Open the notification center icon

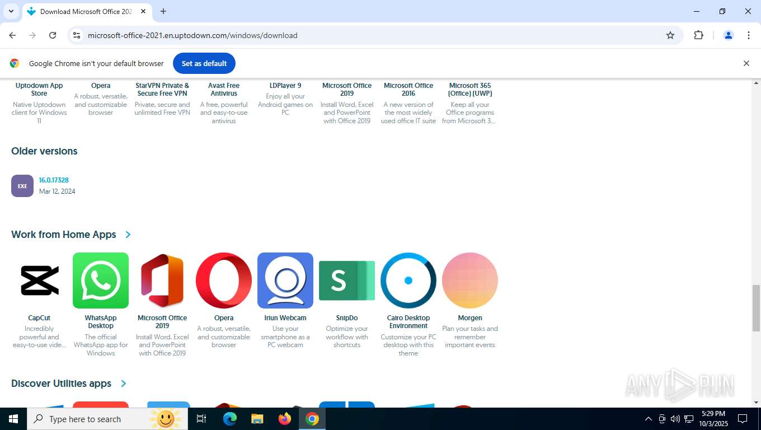pyautogui.click(x=743, y=419)
